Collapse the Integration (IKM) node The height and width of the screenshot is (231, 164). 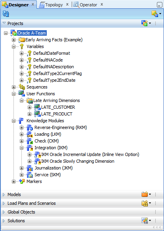21,148
